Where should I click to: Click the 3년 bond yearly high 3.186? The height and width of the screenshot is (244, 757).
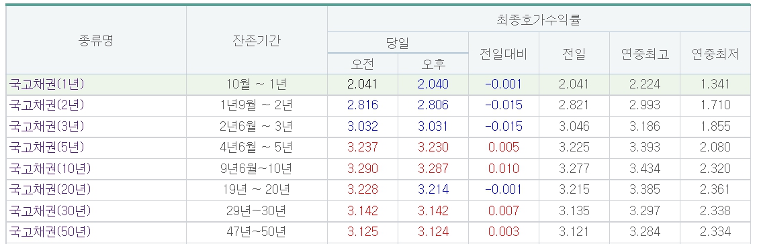tap(645, 126)
